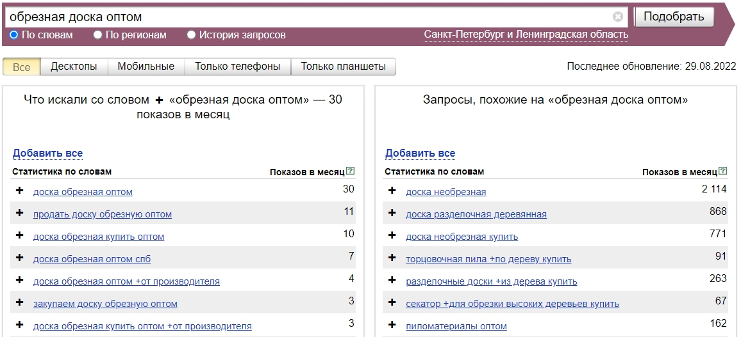Click plus icon next to 'доска обрезная оптом'
The height and width of the screenshot is (337, 741).
coord(20,191)
